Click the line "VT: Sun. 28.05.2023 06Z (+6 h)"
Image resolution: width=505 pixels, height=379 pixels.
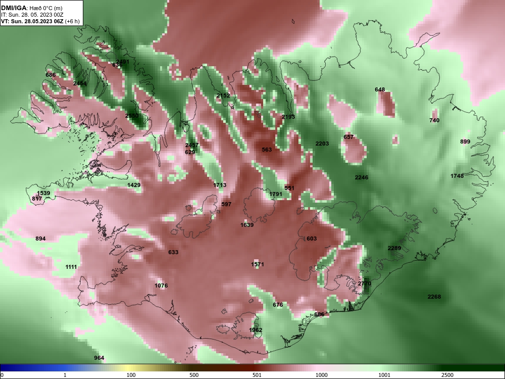tap(40, 21)
